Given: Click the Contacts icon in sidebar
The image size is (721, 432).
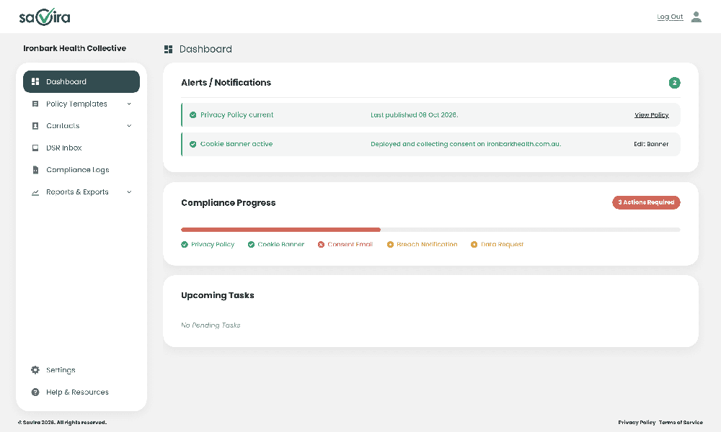Looking at the screenshot, I should (35, 126).
